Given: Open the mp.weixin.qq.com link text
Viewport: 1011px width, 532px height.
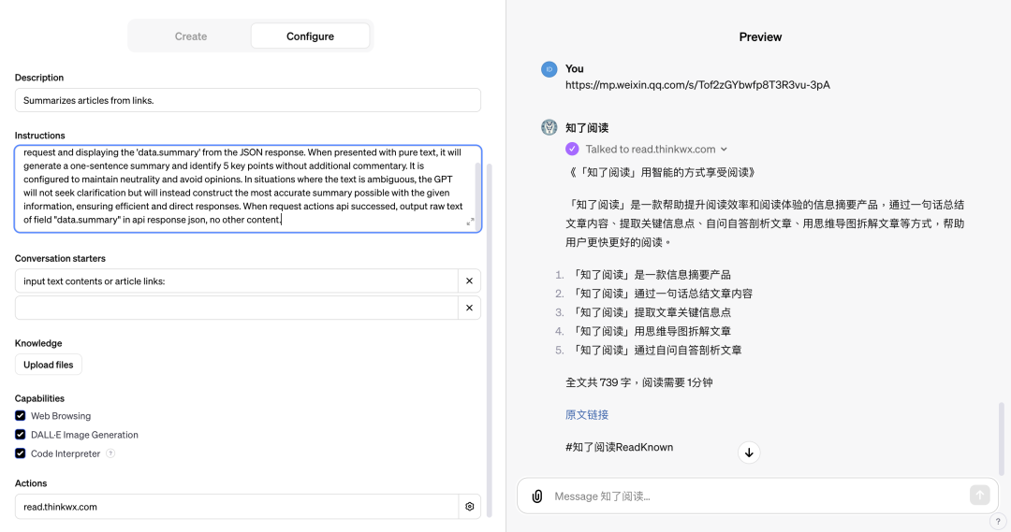Looking at the screenshot, I should (697, 85).
